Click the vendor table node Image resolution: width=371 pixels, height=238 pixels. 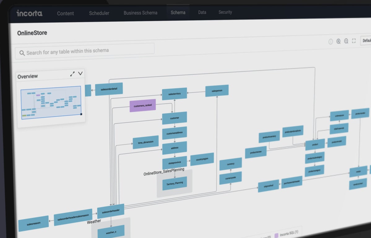[x=358, y=172]
